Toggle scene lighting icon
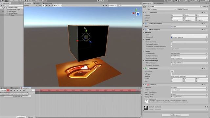Viewport: 210px width, 118px height. [44, 6]
